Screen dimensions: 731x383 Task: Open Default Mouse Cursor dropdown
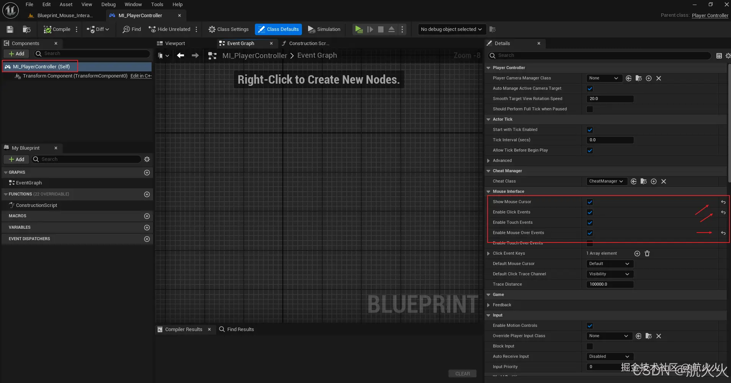(x=610, y=264)
